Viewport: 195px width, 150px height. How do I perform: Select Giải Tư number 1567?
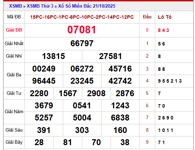68,93
